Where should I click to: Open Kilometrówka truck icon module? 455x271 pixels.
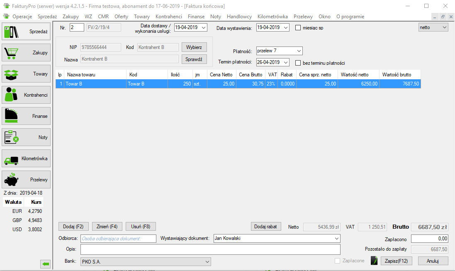coord(26,159)
